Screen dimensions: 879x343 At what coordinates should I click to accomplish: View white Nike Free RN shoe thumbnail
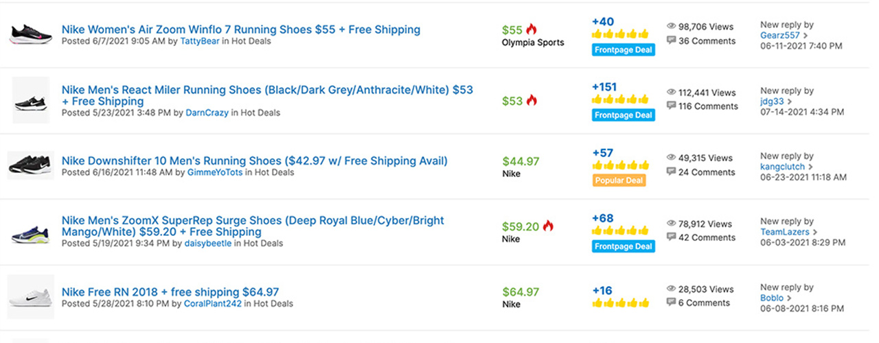click(30, 296)
